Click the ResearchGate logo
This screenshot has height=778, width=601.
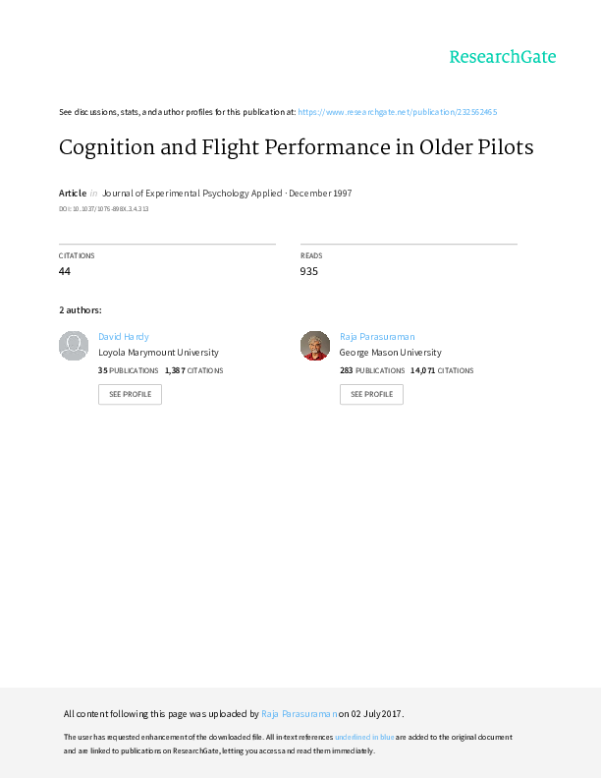tap(502, 57)
